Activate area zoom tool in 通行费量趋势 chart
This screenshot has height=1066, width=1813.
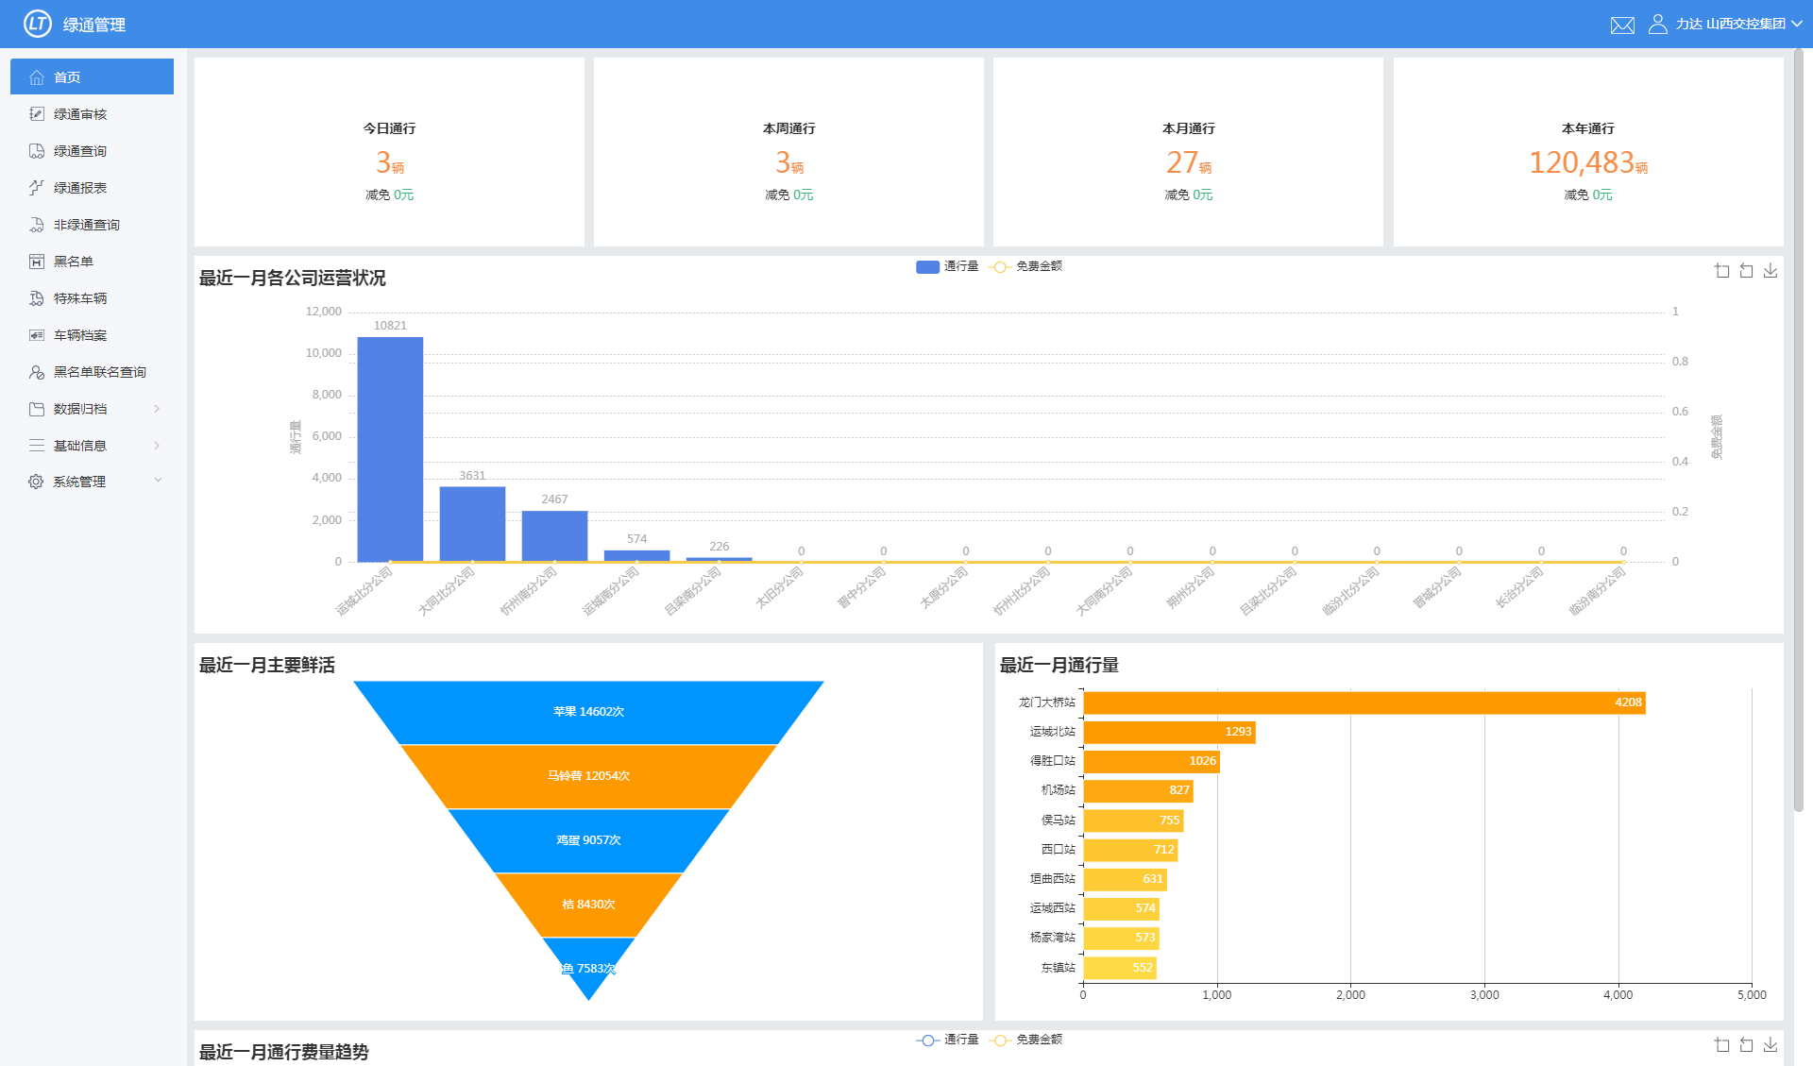[1722, 1044]
